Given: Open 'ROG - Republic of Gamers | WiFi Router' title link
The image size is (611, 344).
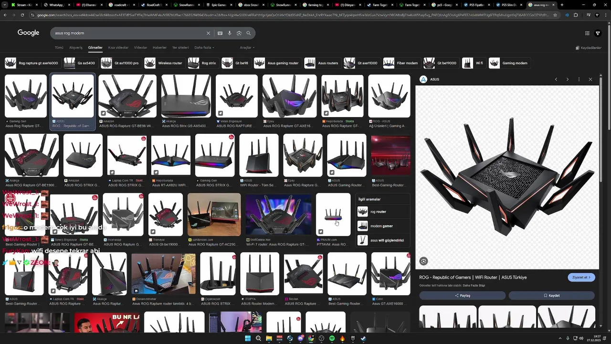Looking at the screenshot, I should [473, 277].
